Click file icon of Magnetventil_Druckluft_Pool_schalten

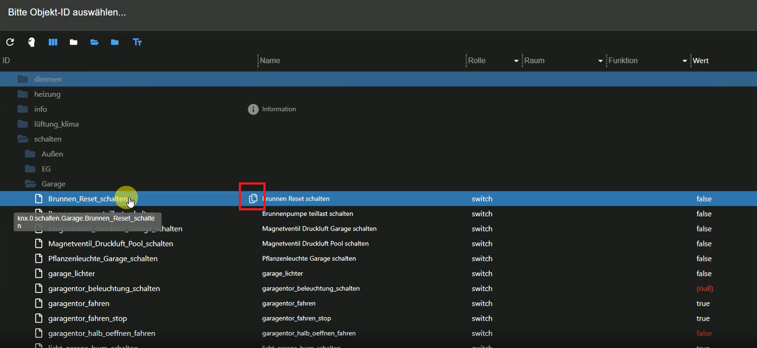click(x=39, y=243)
